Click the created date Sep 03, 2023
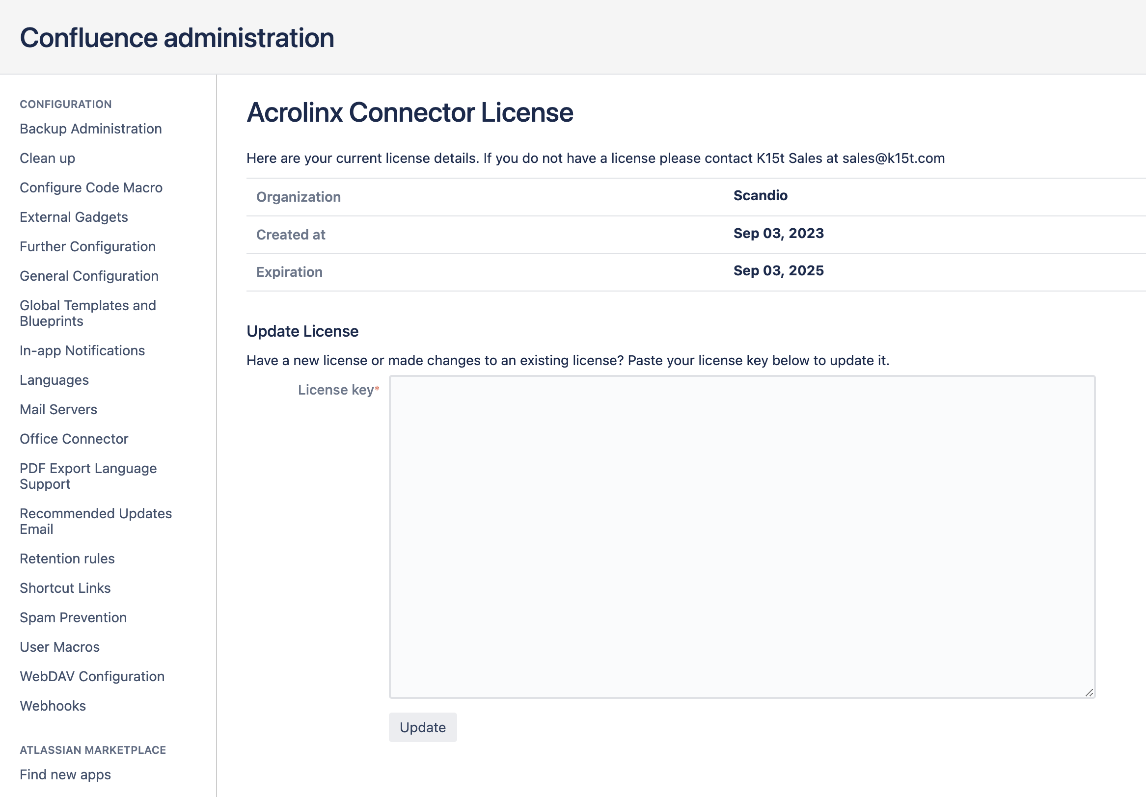Screen dimensions: 1146x797 click(778, 234)
